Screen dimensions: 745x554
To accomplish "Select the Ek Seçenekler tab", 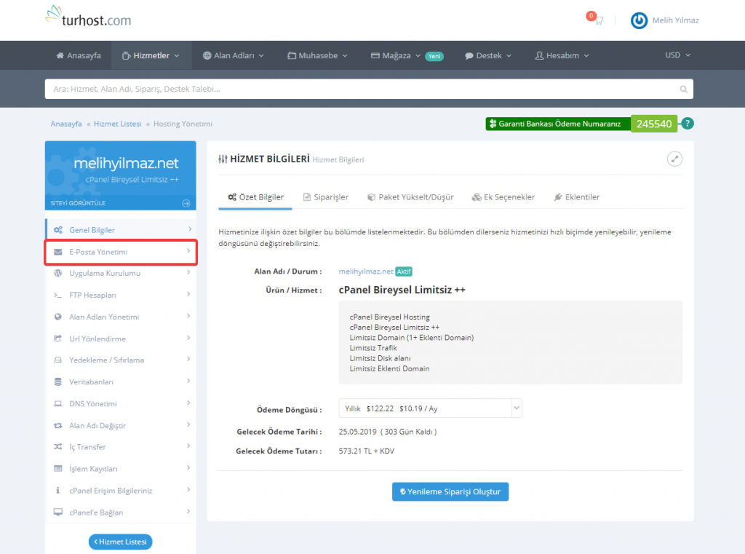I will coord(503,197).
